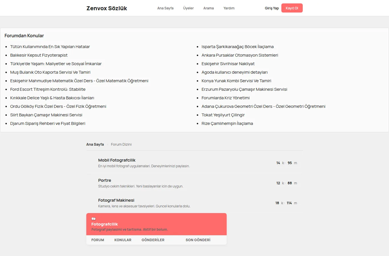Click the SON GÖNDERİ column header

coord(198,240)
